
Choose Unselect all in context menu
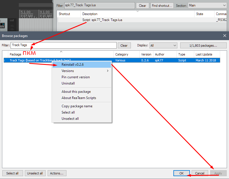point(82,119)
